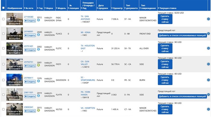Add FLHCS lot to watchlist
This screenshot has height=117, width=211.
[x=182, y=35]
